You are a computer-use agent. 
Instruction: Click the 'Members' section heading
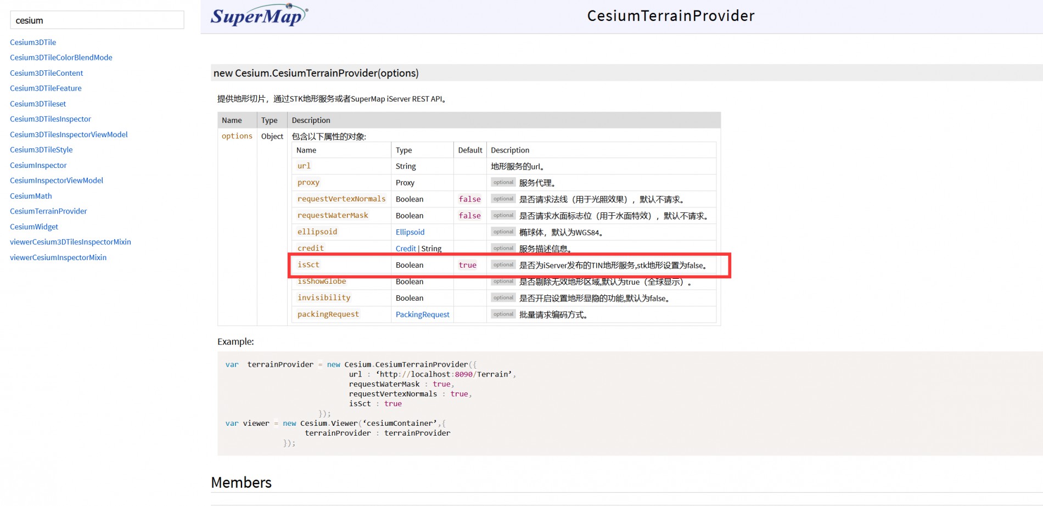242,482
